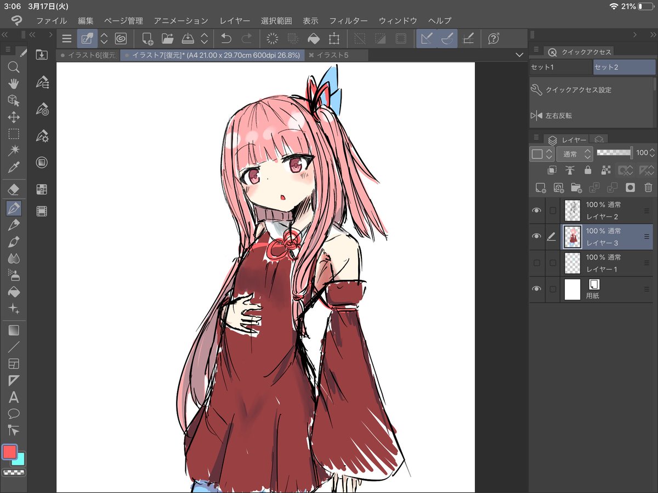Select the Move layer tool
The width and height of the screenshot is (658, 493).
point(14,117)
